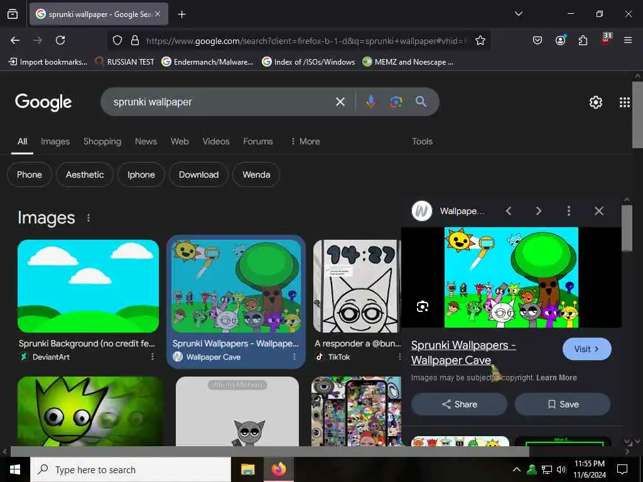This screenshot has height=482, width=643.
Task: Reload the page with refresh icon
Action: point(60,40)
